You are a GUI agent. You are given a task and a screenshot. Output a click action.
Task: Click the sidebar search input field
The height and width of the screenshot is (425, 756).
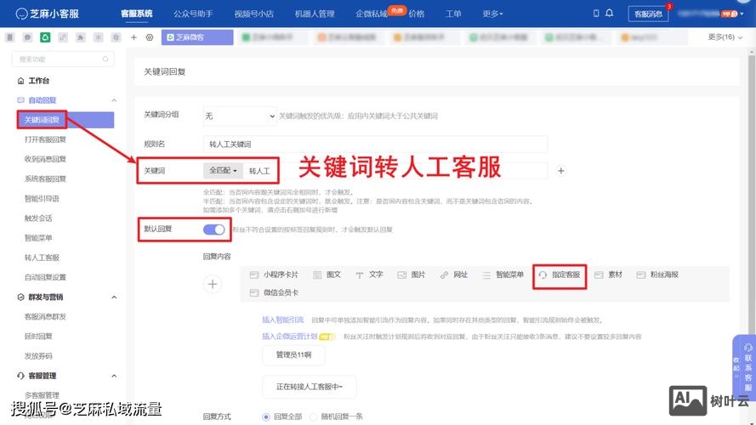63,59
